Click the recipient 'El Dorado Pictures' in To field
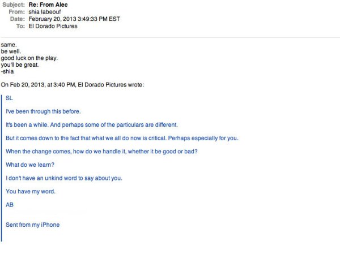The width and height of the screenshot is (340, 263). 53,26
